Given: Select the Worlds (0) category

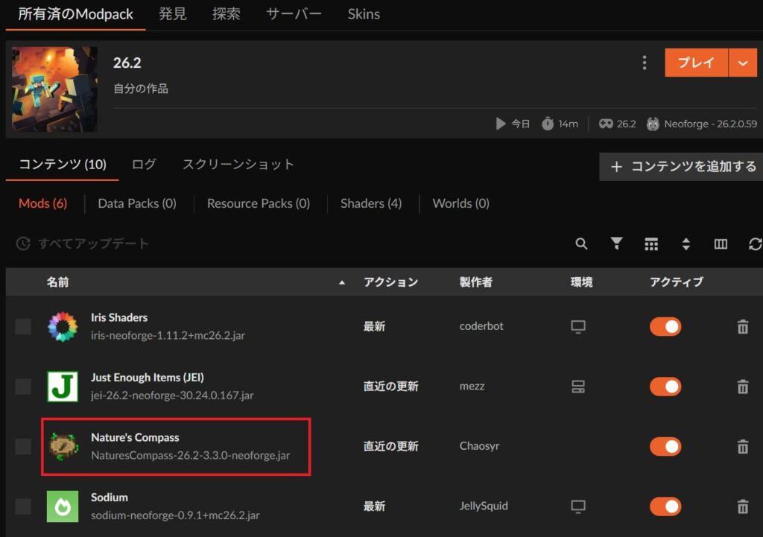Looking at the screenshot, I should tap(460, 203).
